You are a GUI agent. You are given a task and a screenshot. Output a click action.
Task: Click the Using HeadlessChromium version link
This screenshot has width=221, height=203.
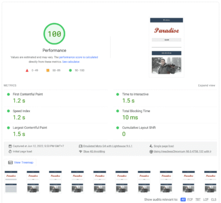click(x=182, y=152)
